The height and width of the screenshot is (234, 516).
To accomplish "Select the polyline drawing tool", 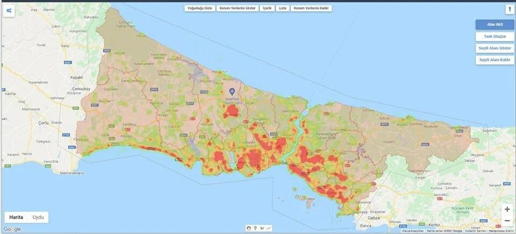I will coord(269,228).
